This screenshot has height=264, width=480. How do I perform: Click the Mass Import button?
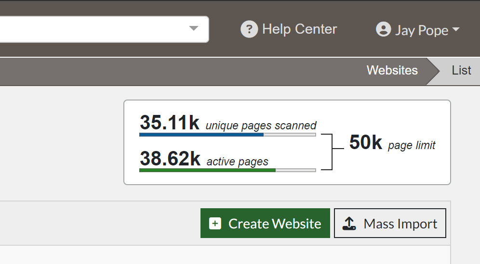coord(390,223)
